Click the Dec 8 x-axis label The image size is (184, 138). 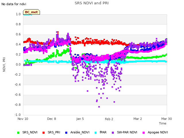point(51,119)
